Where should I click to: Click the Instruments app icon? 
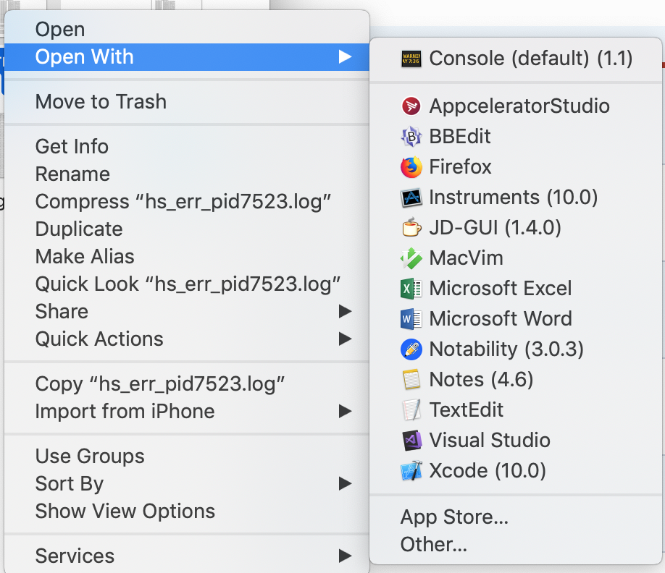(x=411, y=198)
